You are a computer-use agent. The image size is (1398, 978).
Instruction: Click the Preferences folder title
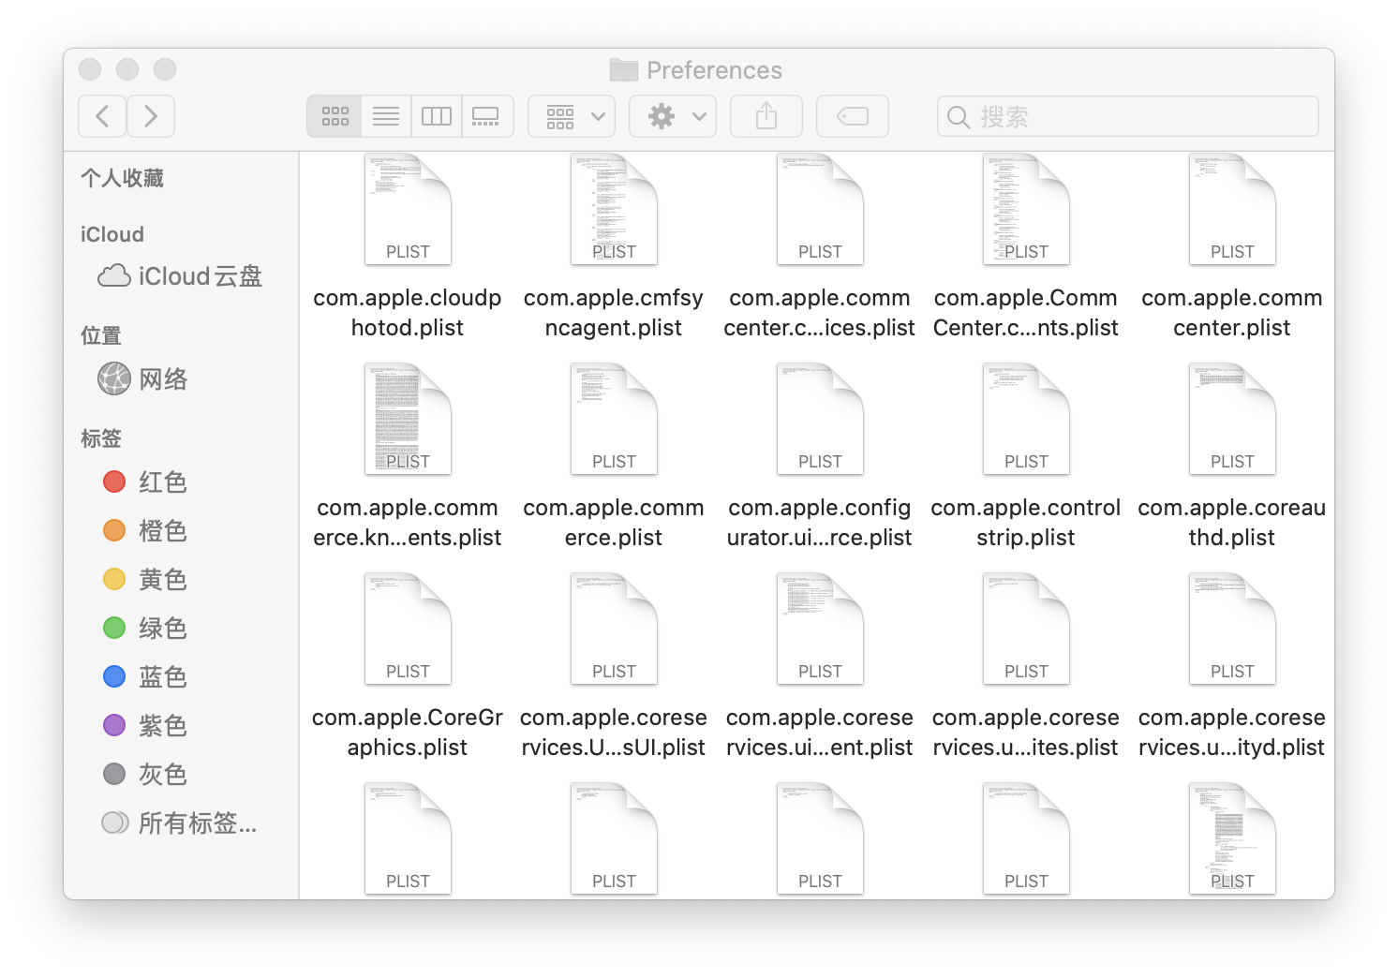point(714,70)
